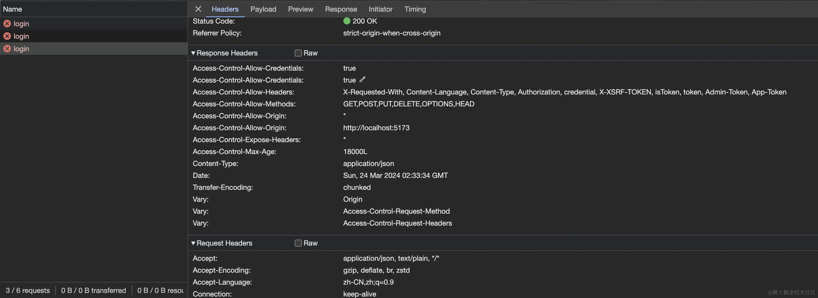
Task: Click the pencil icon to edit Access-Control-Allow-Credentials
Action: pos(363,80)
